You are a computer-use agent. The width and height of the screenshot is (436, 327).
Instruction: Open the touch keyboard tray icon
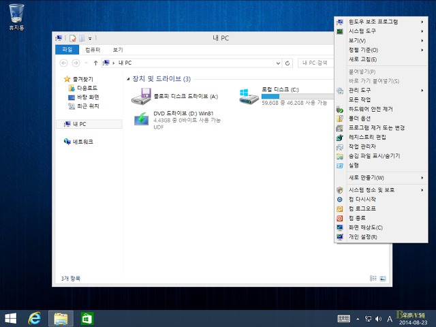pyautogui.click(x=344, y=319)
